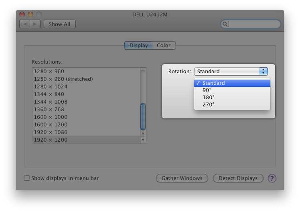Image resolution: width=300 pixels, height=212 pixels.
Task: Minimize the window with the yellow button
Action: 30,14
